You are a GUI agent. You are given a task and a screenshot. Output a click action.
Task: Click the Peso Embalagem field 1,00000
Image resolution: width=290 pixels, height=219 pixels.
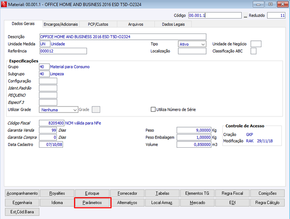[194, 137]
